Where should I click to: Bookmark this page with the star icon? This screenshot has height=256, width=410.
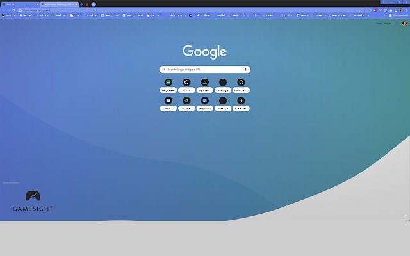[369, 10]
